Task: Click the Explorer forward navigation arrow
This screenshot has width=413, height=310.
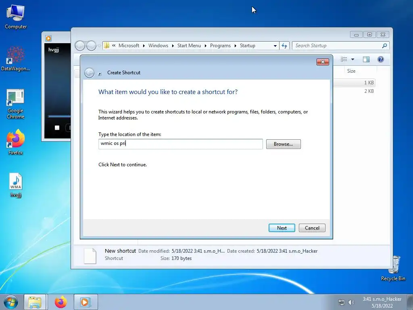Action: [91, 46]
